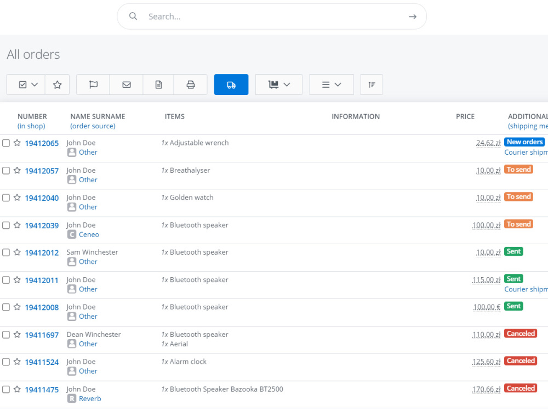Click the Bluetooth Speaker Bazooka BT2500 item
The height and width of the screenshot is (411, 548).
[226, 389]
